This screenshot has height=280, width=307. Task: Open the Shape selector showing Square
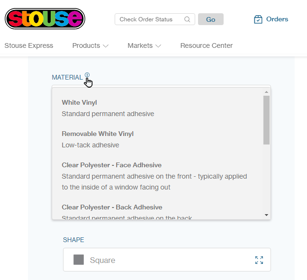[167, 260]
